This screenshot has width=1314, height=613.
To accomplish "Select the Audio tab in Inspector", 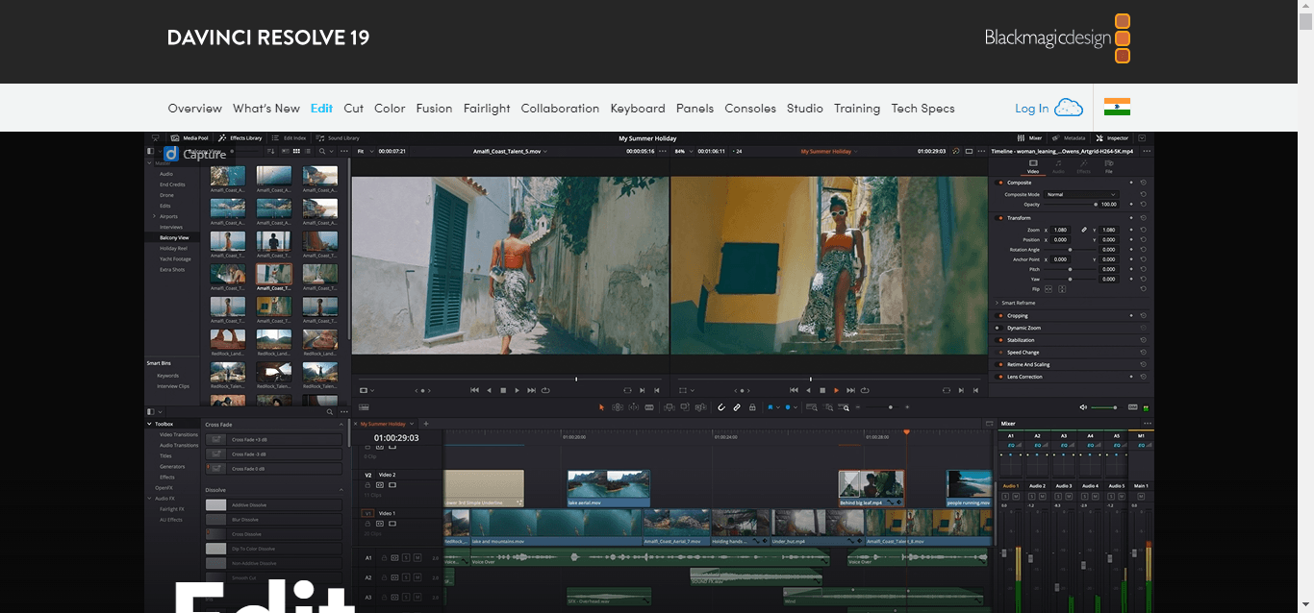I will [x=1058, y=167].
